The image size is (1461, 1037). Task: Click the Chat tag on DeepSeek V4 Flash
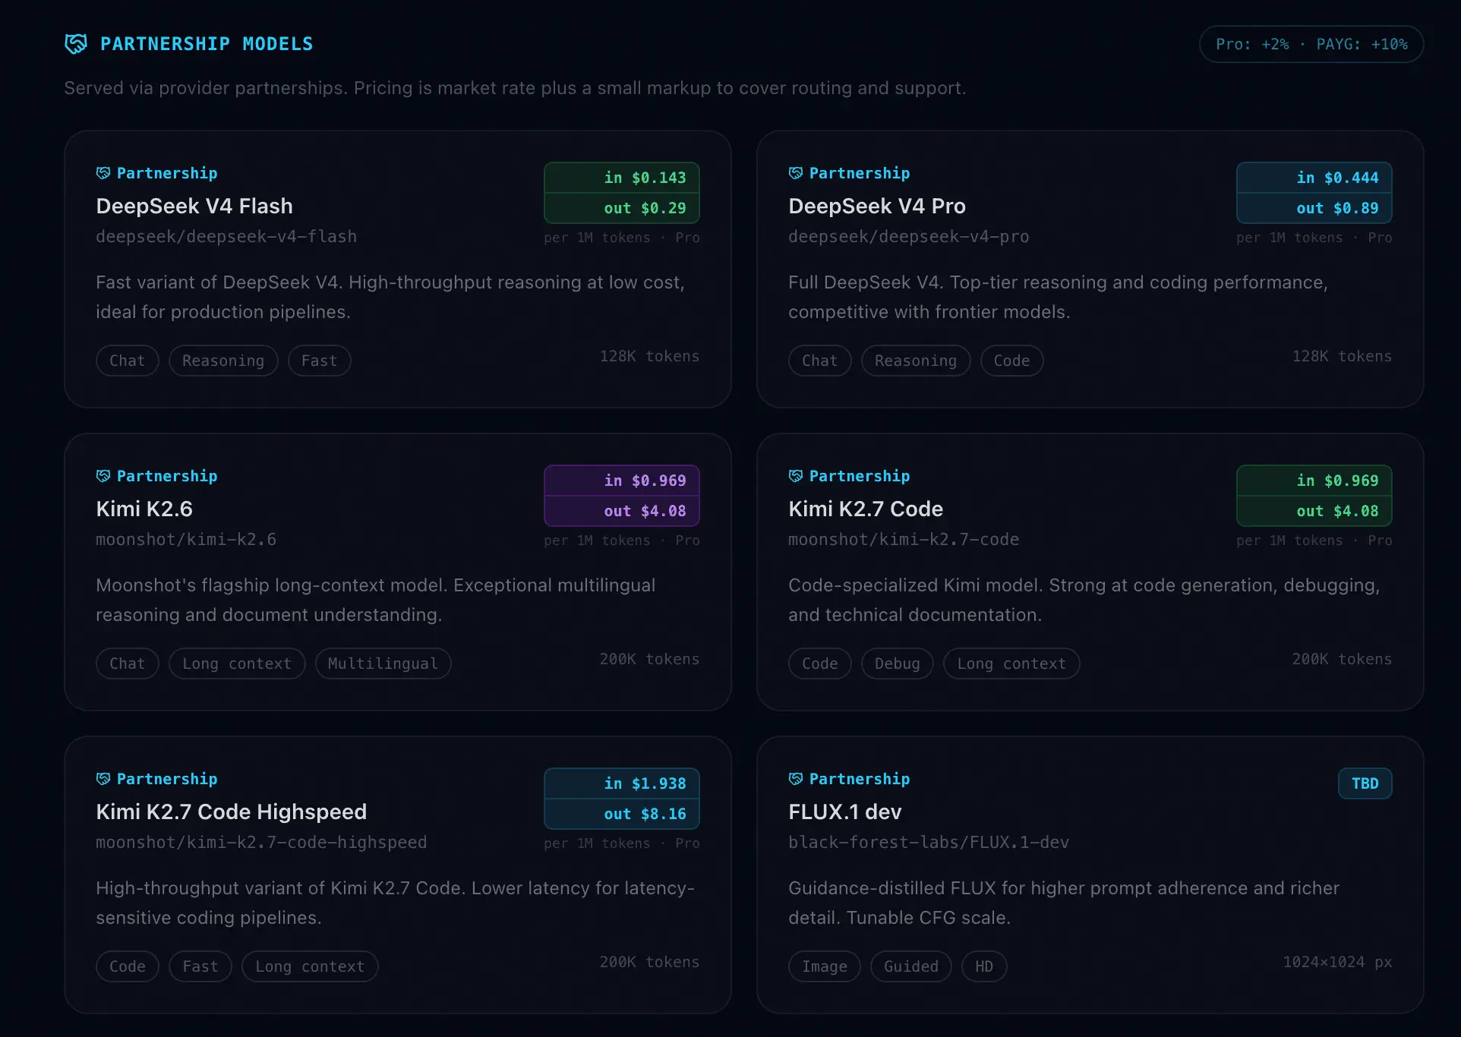[128, 361]
